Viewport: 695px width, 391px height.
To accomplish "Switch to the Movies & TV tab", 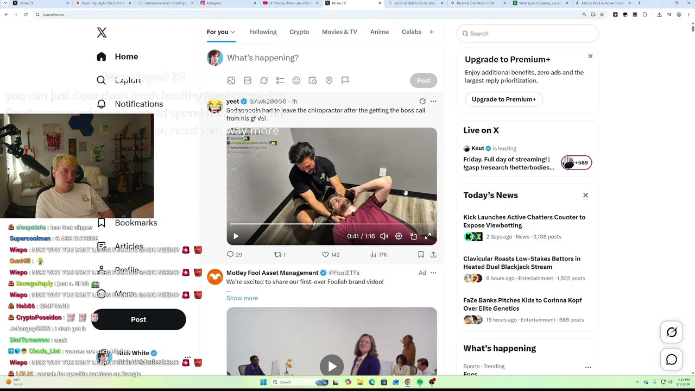I will 339,32.
